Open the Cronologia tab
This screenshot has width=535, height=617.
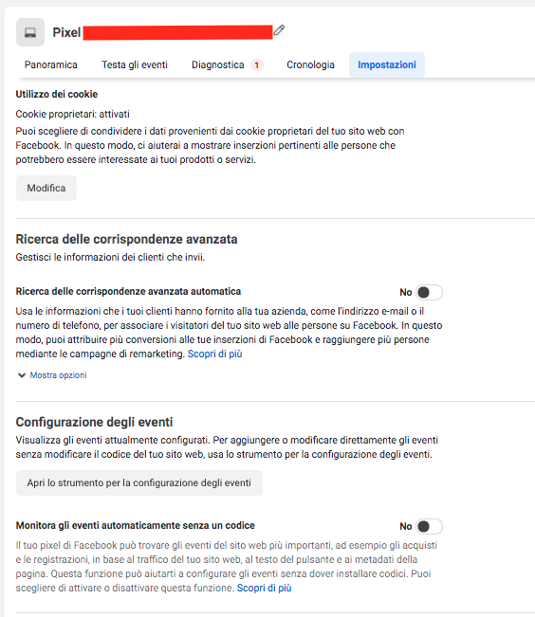310,65
